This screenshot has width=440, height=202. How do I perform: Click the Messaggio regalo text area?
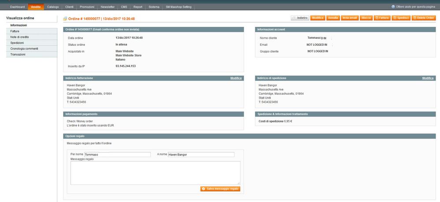[x=155, y=173]
